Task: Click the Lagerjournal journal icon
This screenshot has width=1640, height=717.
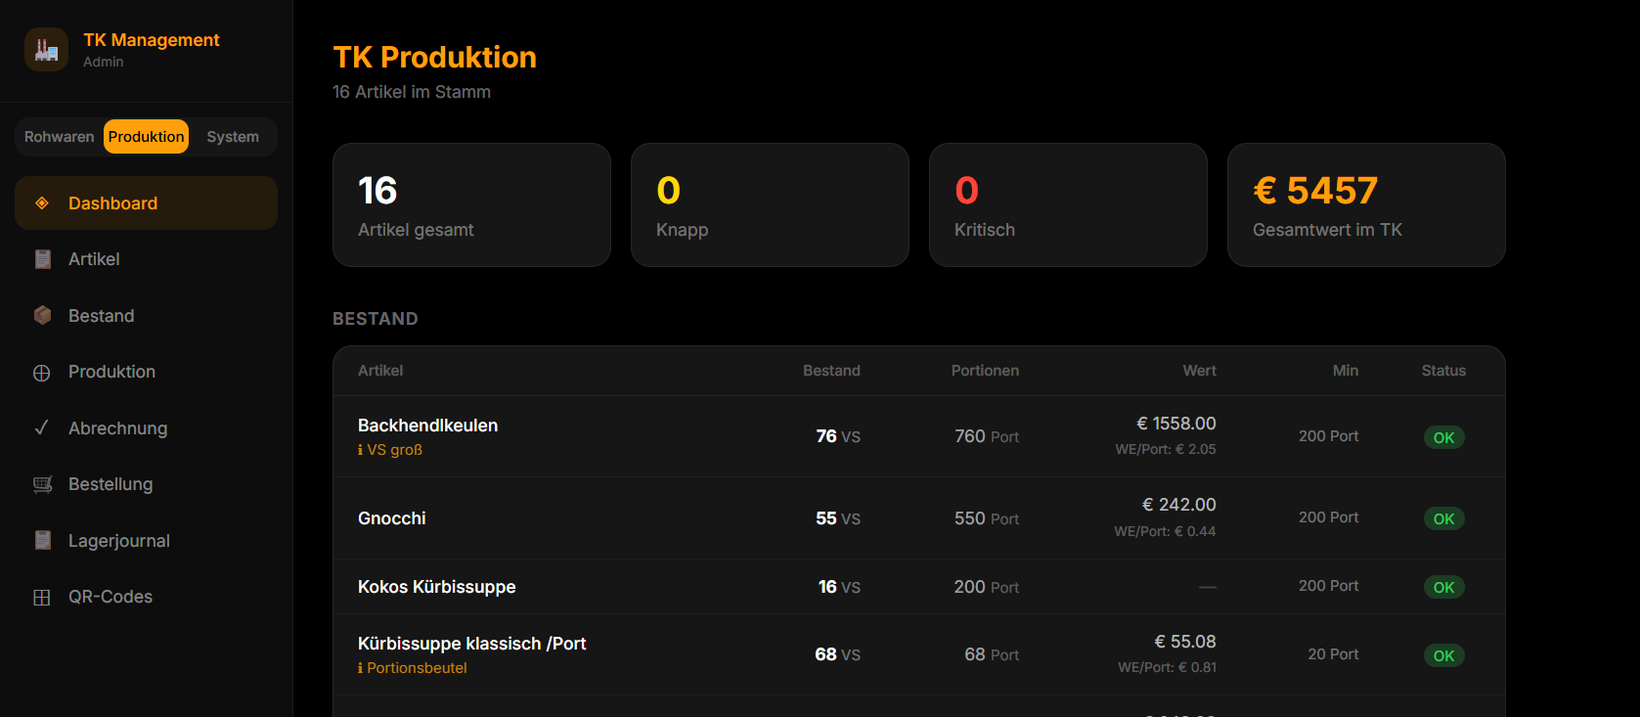Action: tap(41, 539)
